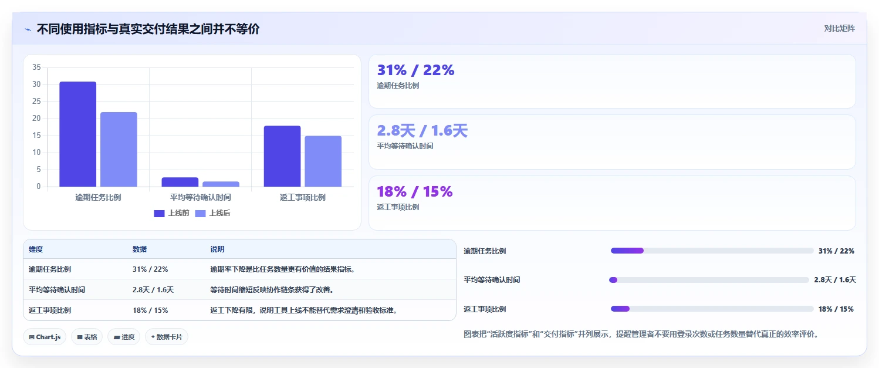Click the 对比矩阵 label in header
This screenshot has height=368, width=879.
click(x=840, y=28)
